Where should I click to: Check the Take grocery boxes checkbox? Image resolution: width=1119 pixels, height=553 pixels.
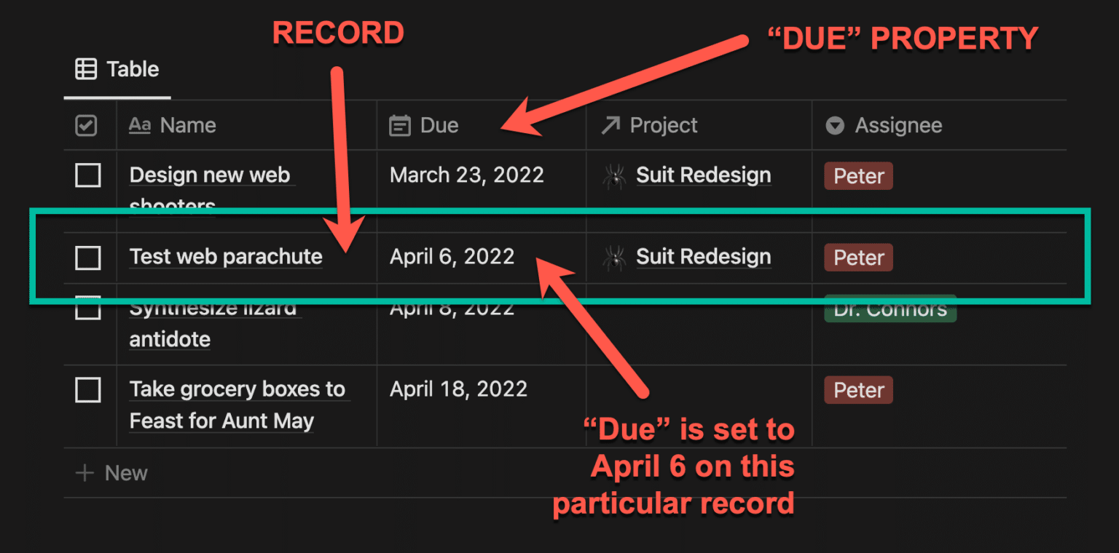(87, 390)
